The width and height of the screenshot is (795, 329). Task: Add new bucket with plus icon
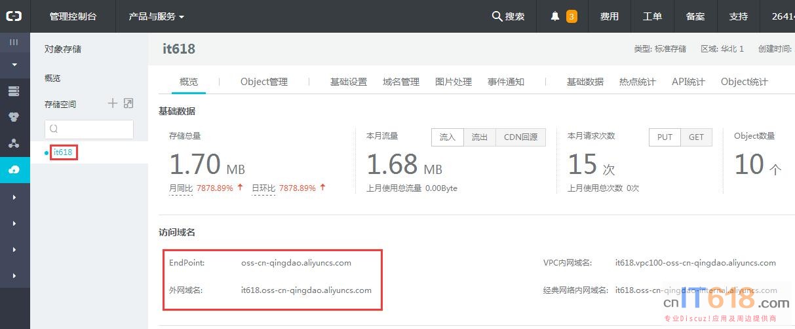click(113, 103)
